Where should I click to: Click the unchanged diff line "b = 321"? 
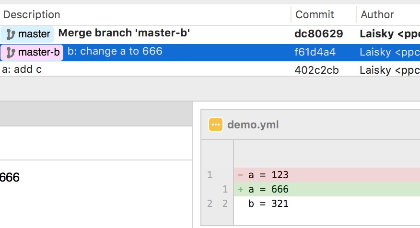point(268,204)
